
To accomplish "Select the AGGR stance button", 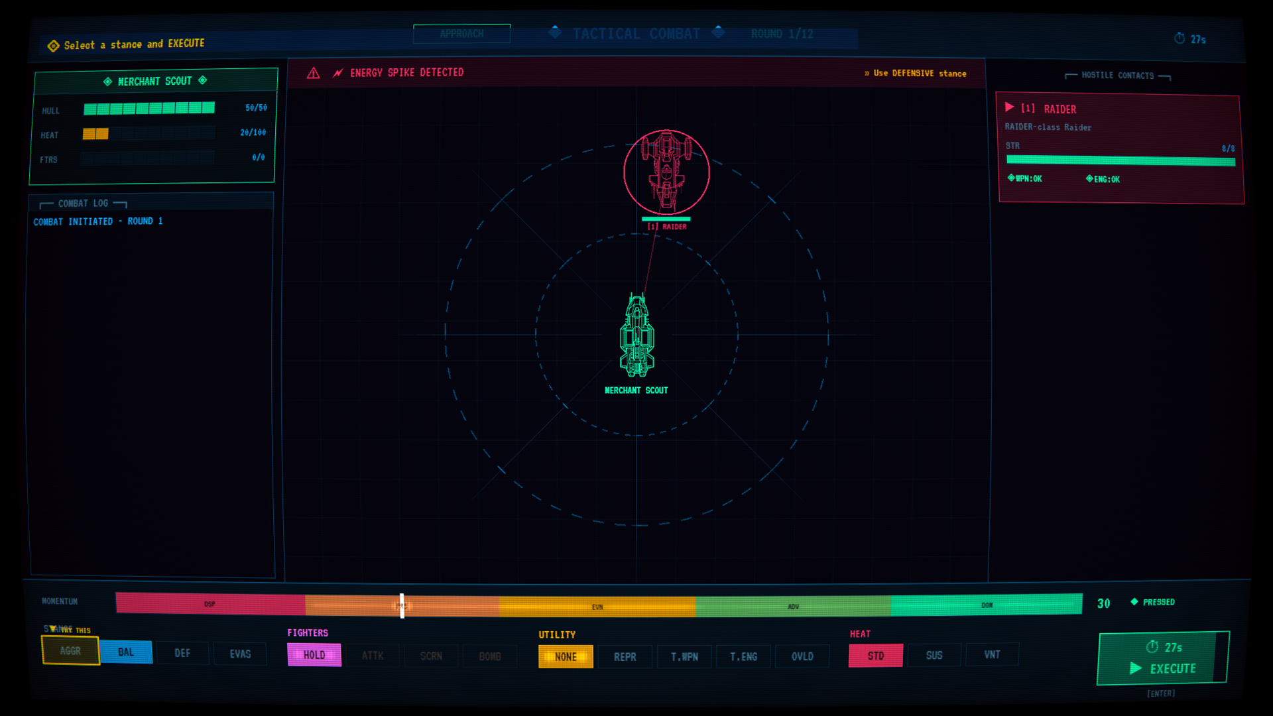I will (x=70, y=650).
